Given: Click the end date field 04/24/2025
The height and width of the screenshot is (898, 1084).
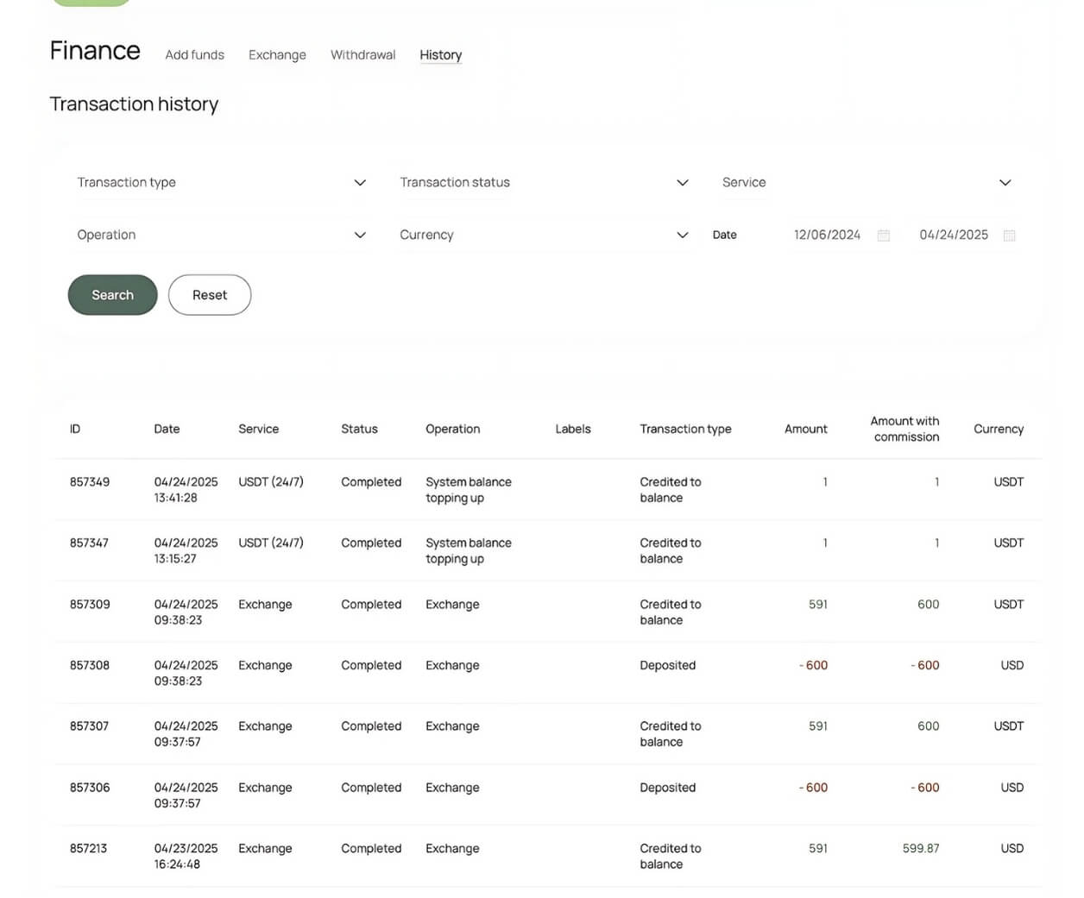Looking at the screenshot, I should pos(953,235).
